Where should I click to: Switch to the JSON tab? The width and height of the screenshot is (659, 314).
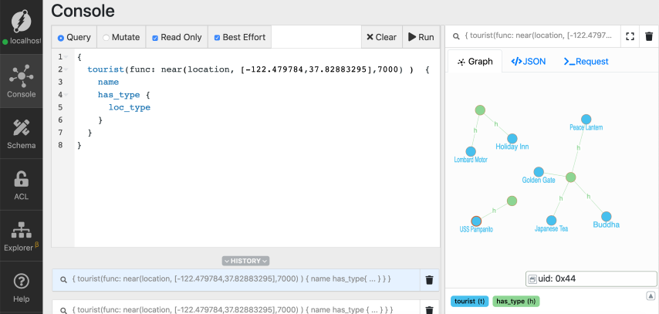[x=529, y=61]
